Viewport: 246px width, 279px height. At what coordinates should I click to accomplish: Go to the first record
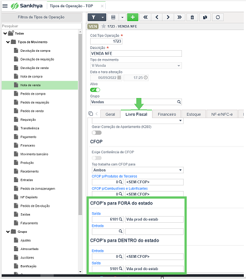tap(145, 17)
